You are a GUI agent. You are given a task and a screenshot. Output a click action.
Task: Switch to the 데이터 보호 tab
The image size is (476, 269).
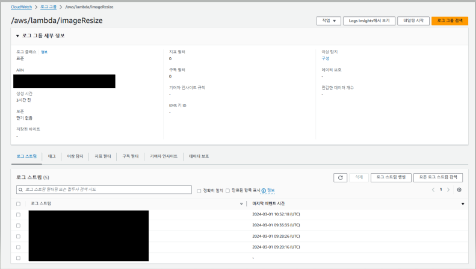(199, 156)
